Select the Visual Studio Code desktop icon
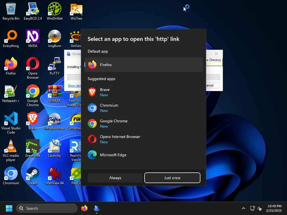Image resolution: width=287 pixels, height=215 pixels. coord(11,123)
